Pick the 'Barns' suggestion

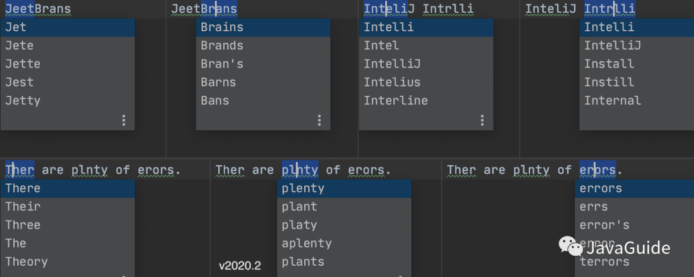(x=263, y=82)
